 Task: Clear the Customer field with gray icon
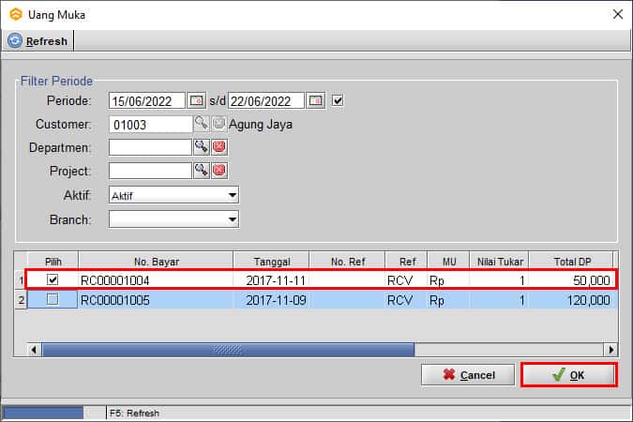point(219,124)
